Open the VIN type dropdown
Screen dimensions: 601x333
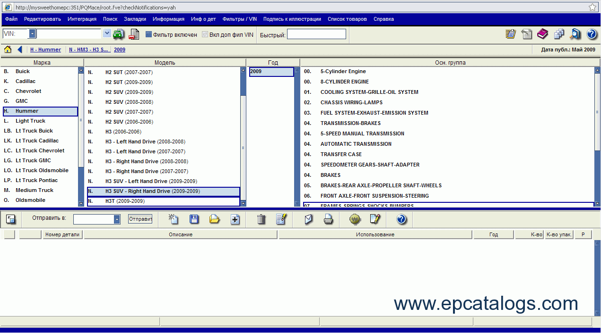click(32, 34)
